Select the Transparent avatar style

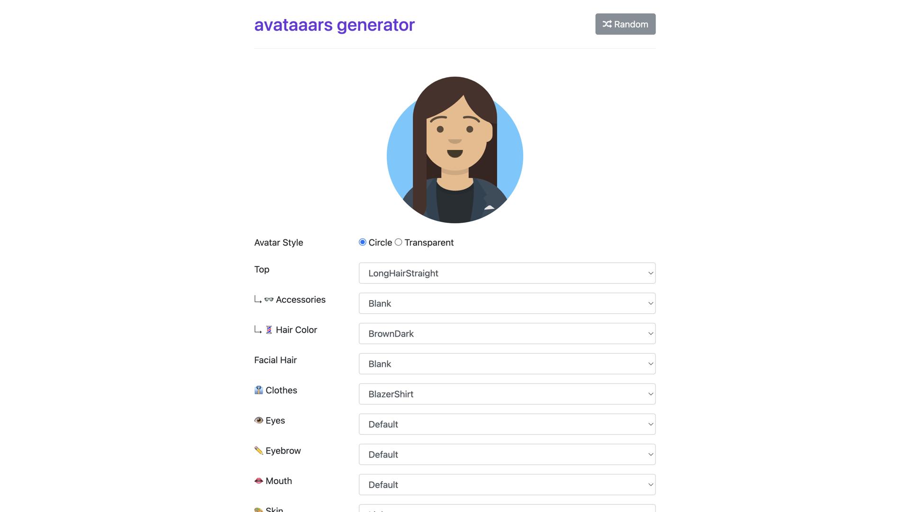click(x=398, y=242)
